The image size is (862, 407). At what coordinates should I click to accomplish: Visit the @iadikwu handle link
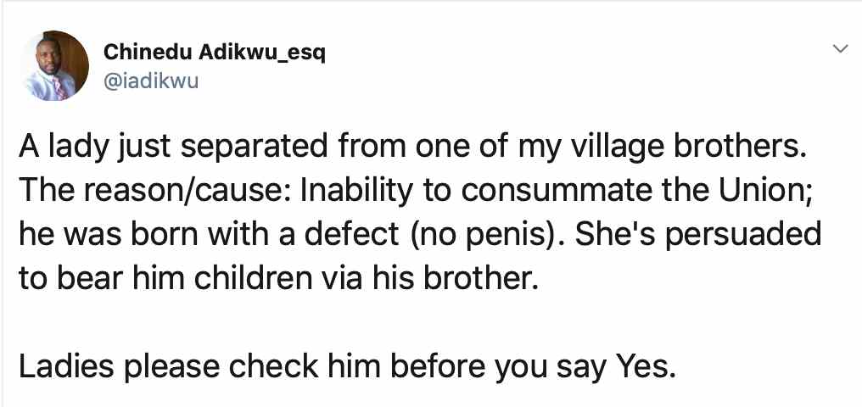[151, 81]
